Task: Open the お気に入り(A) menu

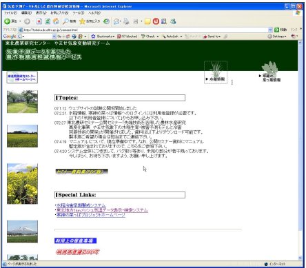Action: tap(59, 13)
